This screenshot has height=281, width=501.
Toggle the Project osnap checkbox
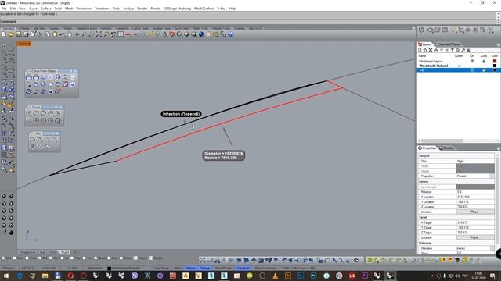pyautogui.click(x=135, y=258)
